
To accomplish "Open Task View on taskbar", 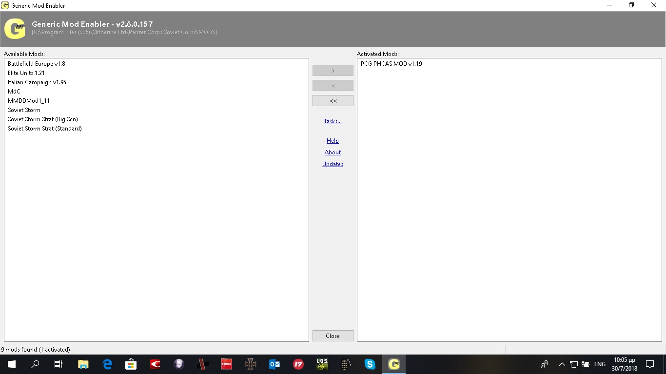I will (59, 364).
